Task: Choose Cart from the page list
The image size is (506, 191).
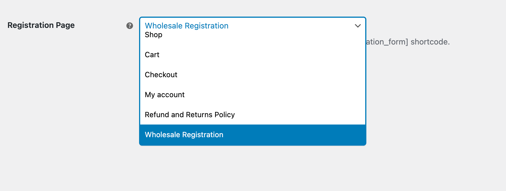Action: point(152,55)
